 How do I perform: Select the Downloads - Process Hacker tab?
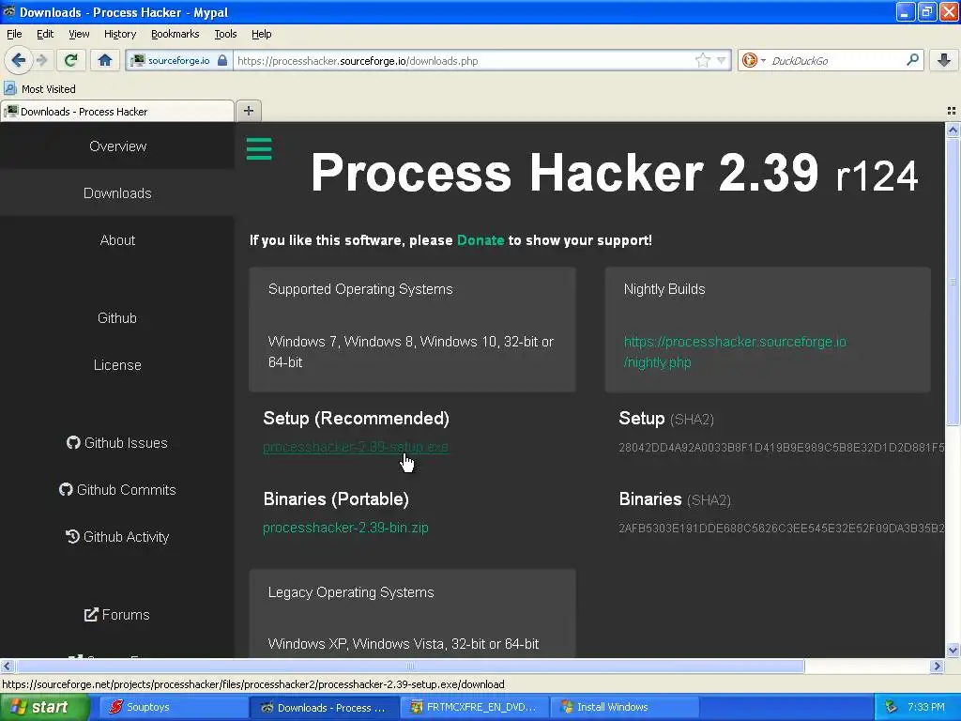(x=117, y=111)
